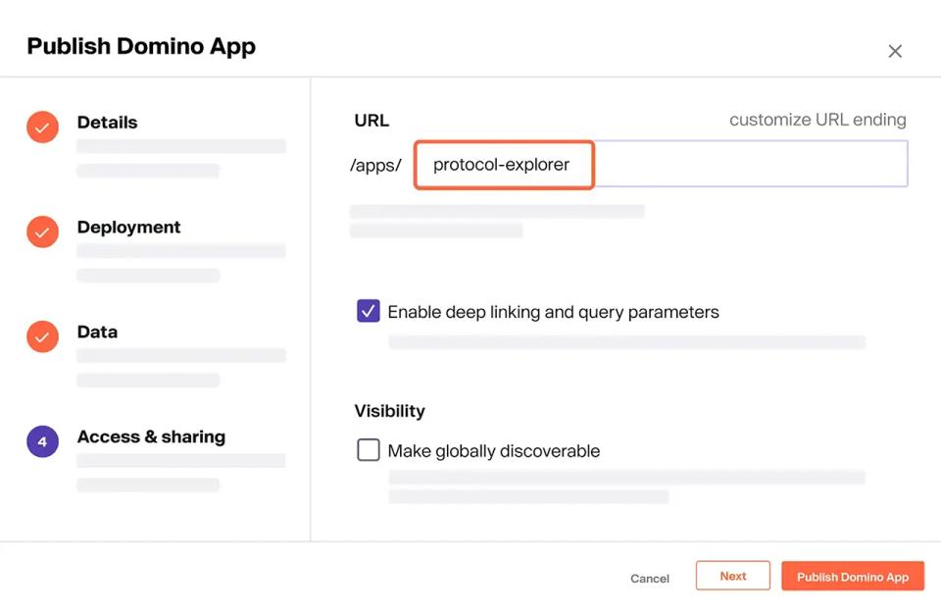Viewport: 941px width, 612px height.
Task: Select the Access & sharing step
Action: (x=151, y=436)
